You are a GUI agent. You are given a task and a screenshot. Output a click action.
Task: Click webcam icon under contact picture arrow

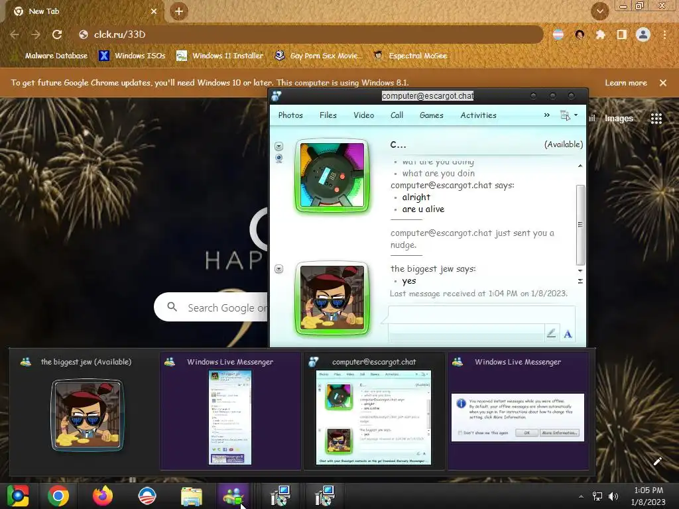coord(279,158)
